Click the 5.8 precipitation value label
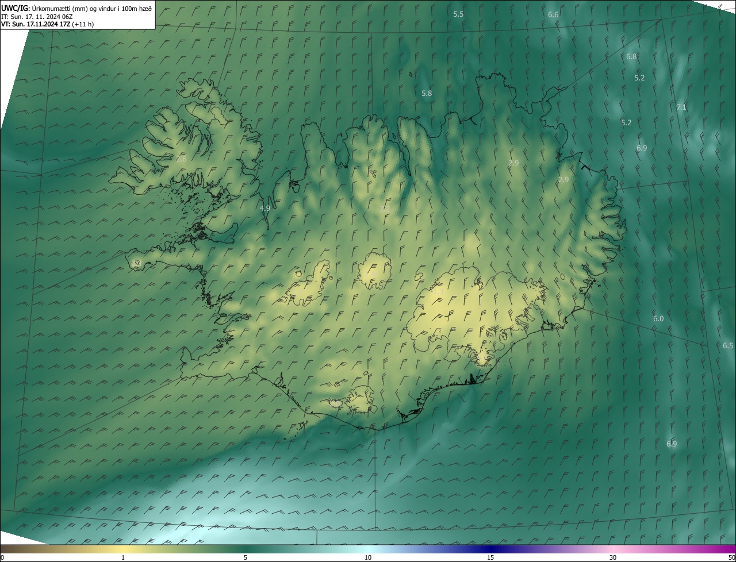This screenshot has height=562, width=736. pos(427,93)
